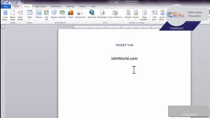Screen dimensions: 210x118
Task: Insert a Page Break
Action: click(20, 15)
